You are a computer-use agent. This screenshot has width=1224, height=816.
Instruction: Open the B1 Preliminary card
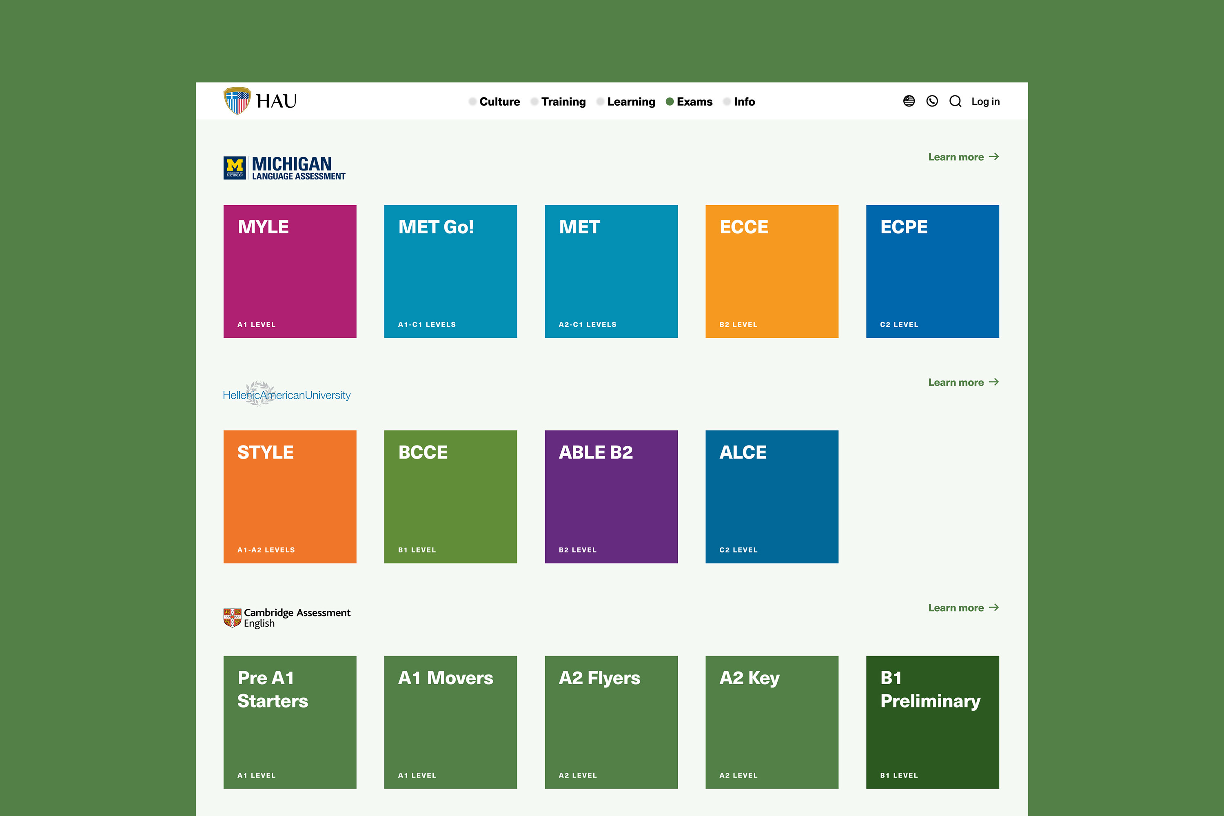[933, 722]
